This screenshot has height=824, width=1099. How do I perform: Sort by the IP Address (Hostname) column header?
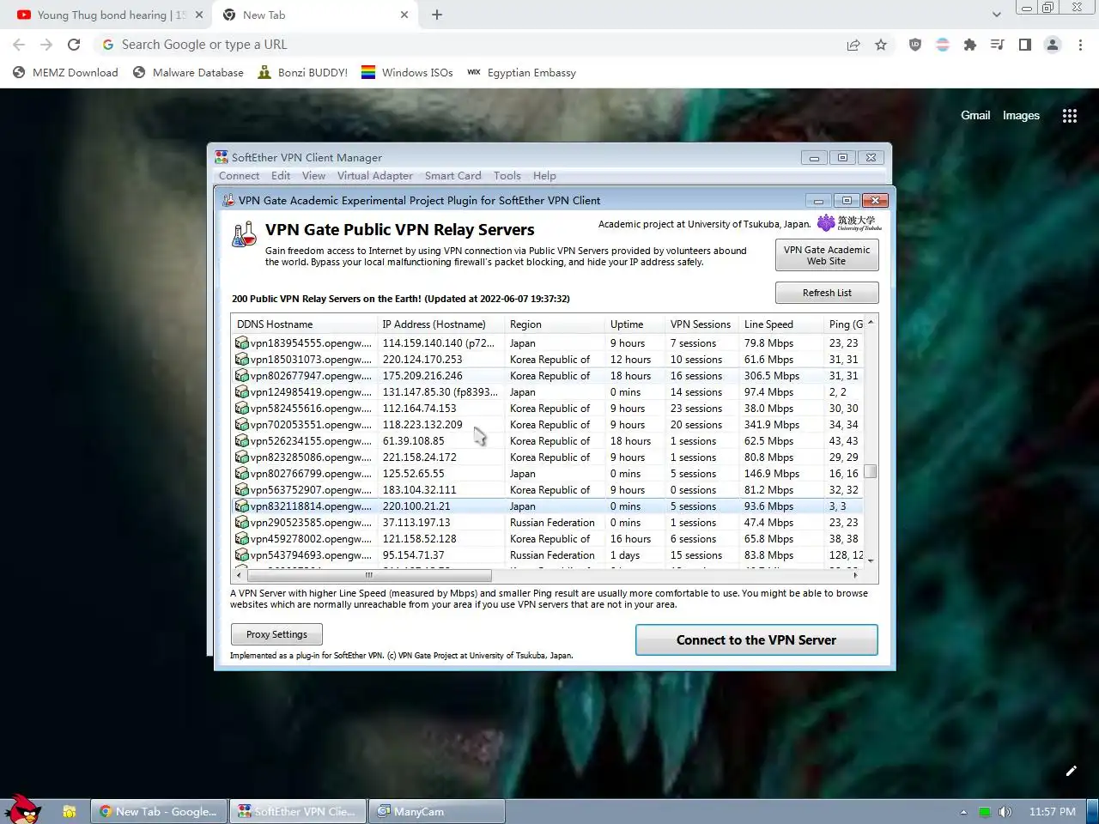pyautogui.click(x=440, y=324)
